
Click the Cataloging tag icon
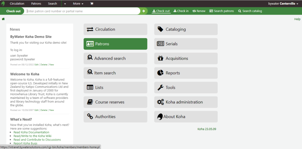[160, 29]
